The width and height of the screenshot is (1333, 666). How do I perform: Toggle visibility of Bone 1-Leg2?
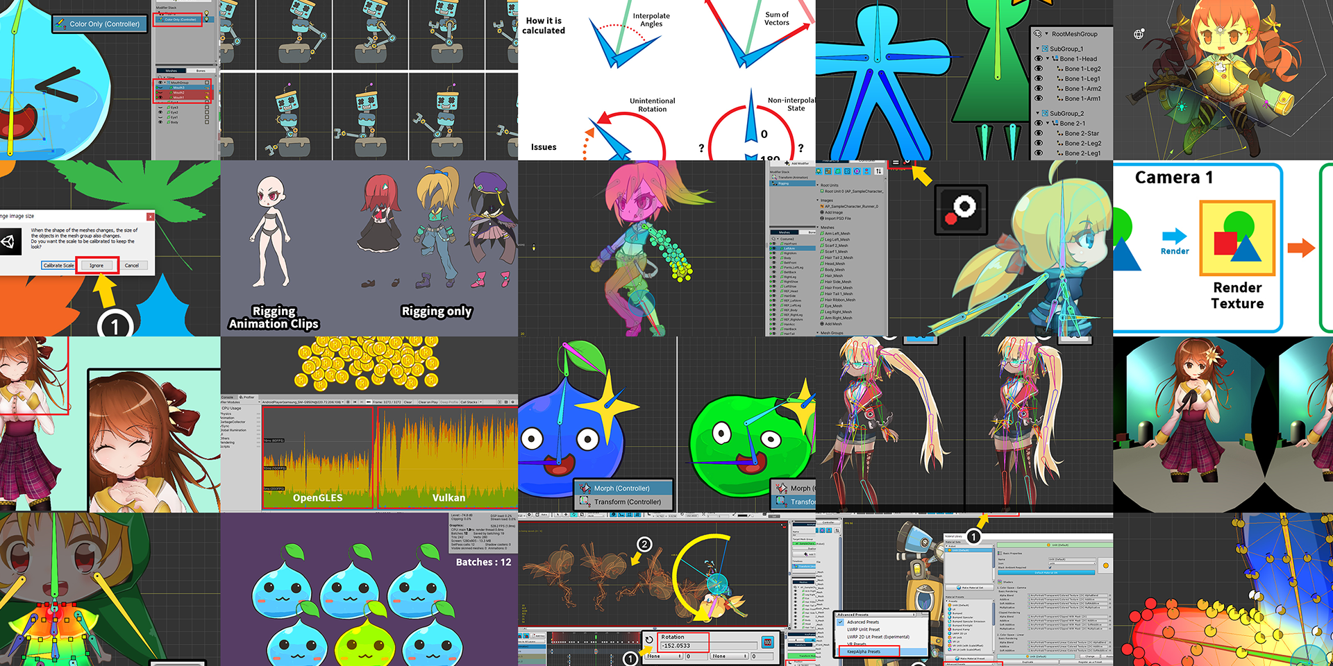1039,69
